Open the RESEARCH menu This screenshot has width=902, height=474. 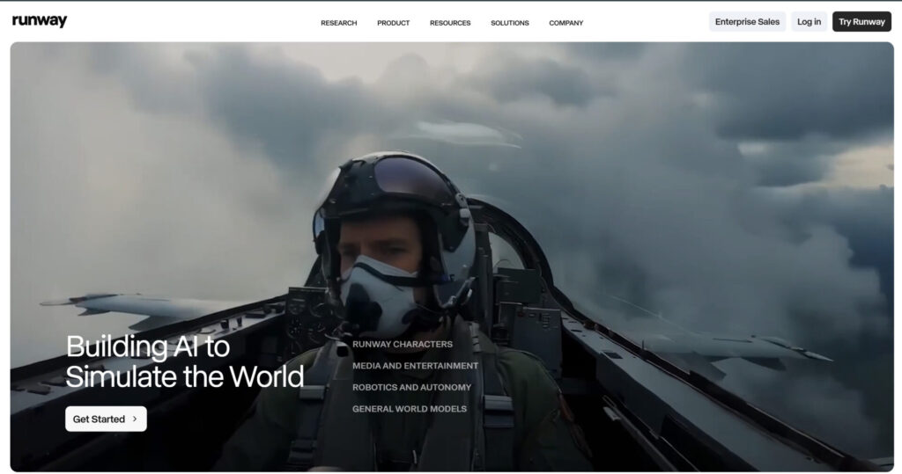338,23
